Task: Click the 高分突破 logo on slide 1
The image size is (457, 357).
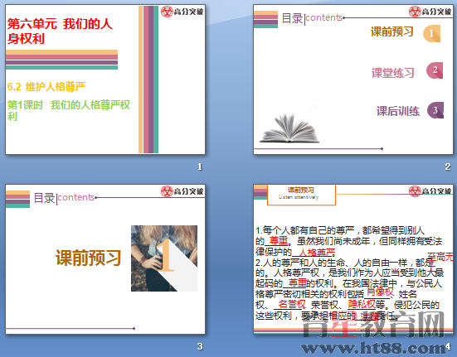Action: (x=182, y=12)
